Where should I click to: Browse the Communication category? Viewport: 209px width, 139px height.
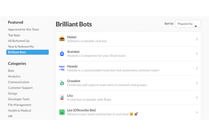19,82
